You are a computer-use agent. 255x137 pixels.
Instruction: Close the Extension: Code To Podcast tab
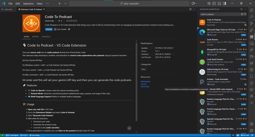pos(44,9)
